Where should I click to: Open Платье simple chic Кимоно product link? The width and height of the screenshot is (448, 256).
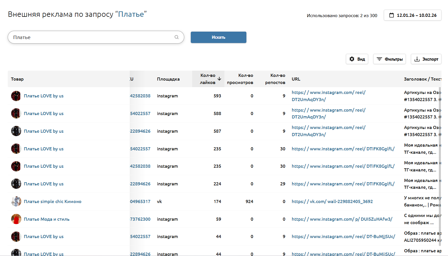52,201
